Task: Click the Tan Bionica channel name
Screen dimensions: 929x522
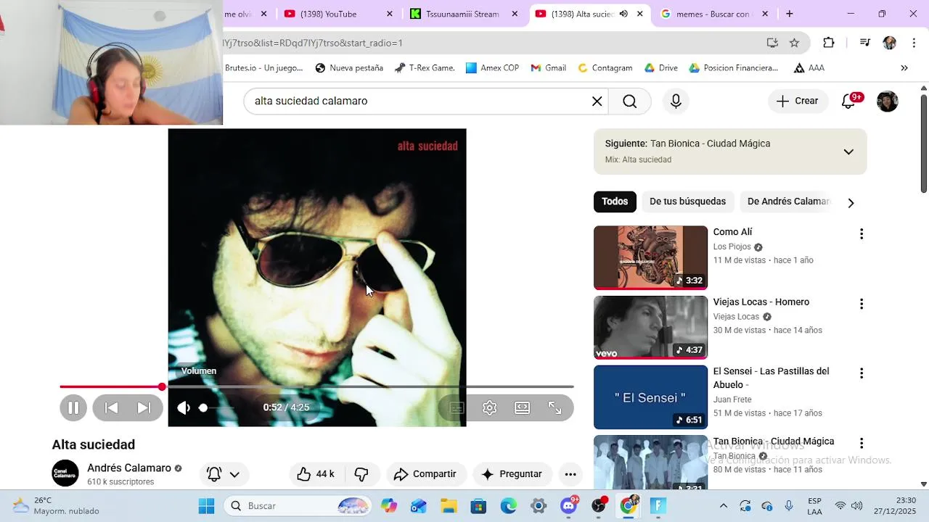Action: 734,456
